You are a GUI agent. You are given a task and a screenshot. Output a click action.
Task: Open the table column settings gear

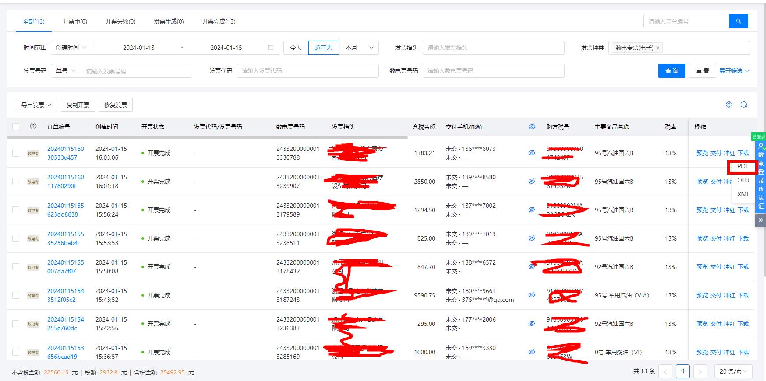point(729,105)
